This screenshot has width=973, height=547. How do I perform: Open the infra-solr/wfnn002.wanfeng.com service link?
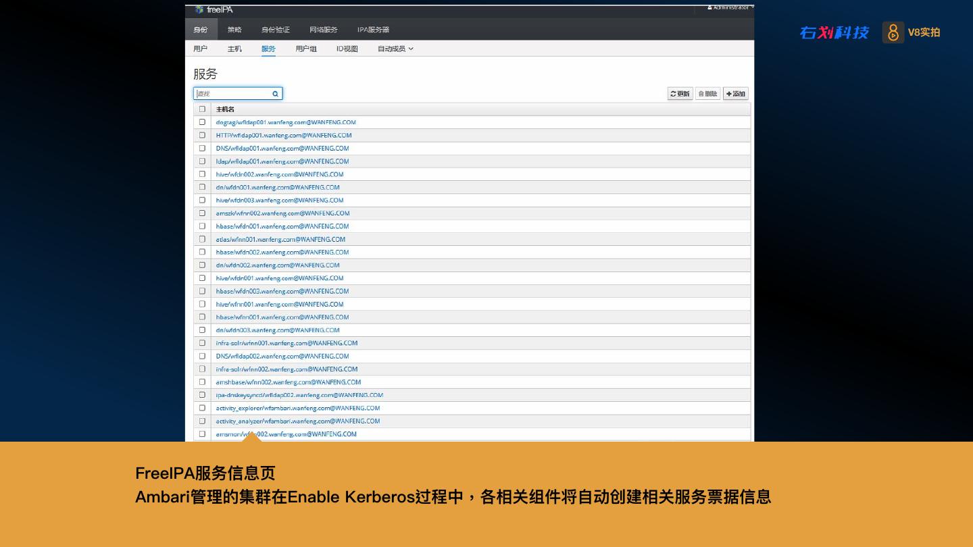287,369
